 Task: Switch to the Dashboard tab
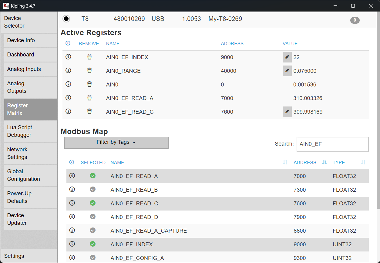point(31,55)
